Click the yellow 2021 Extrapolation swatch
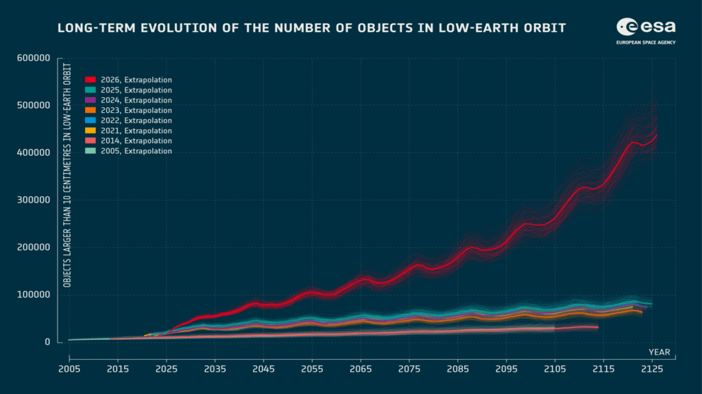 [90, 131]
